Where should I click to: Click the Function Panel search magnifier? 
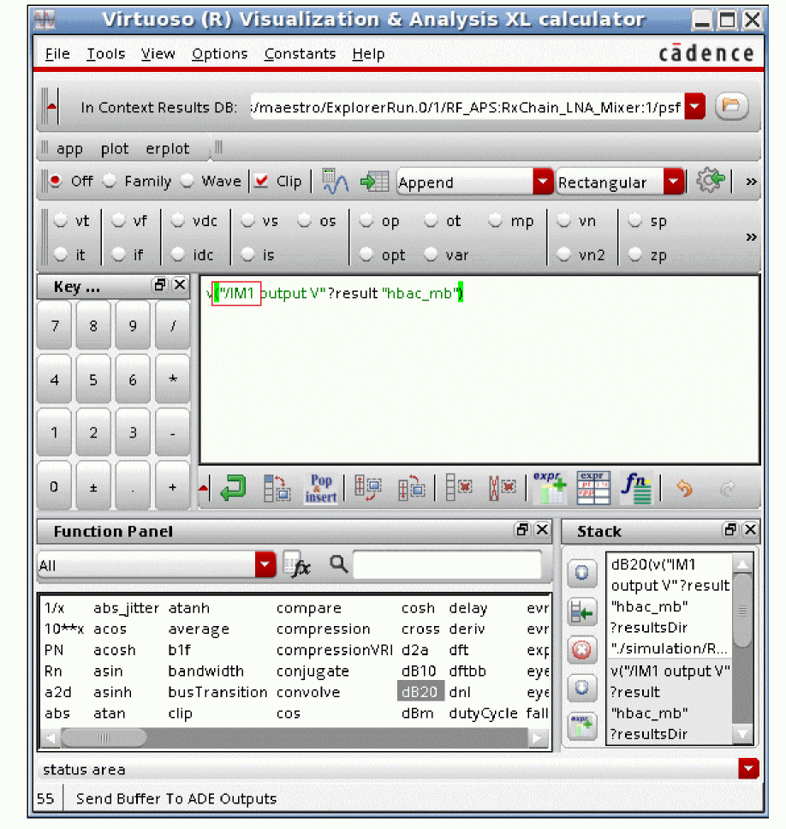click(x=339, y=564)
